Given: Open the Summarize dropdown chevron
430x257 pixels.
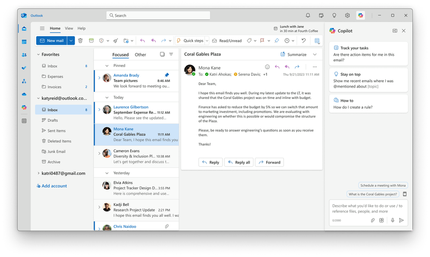Looking at the screenshot, I should (316, 55).
